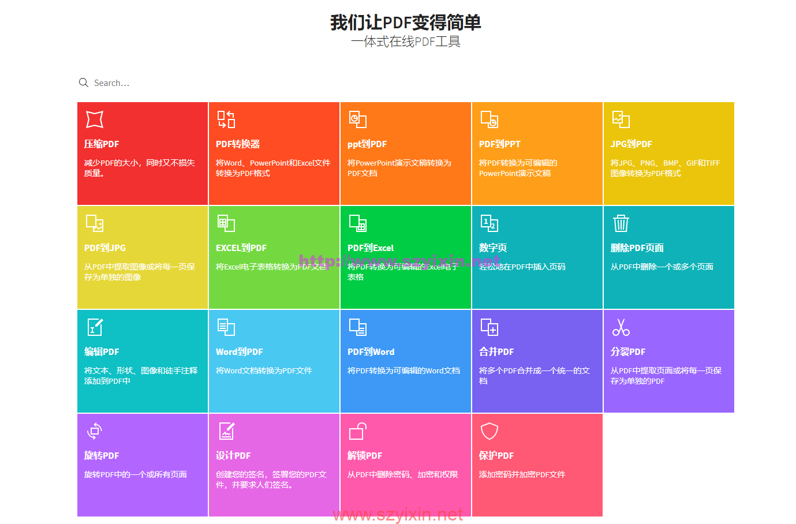The width and height of the screenshot is (796, 524).
Task: Click the 设计PDF signature icon
Action: pos(226,431)
